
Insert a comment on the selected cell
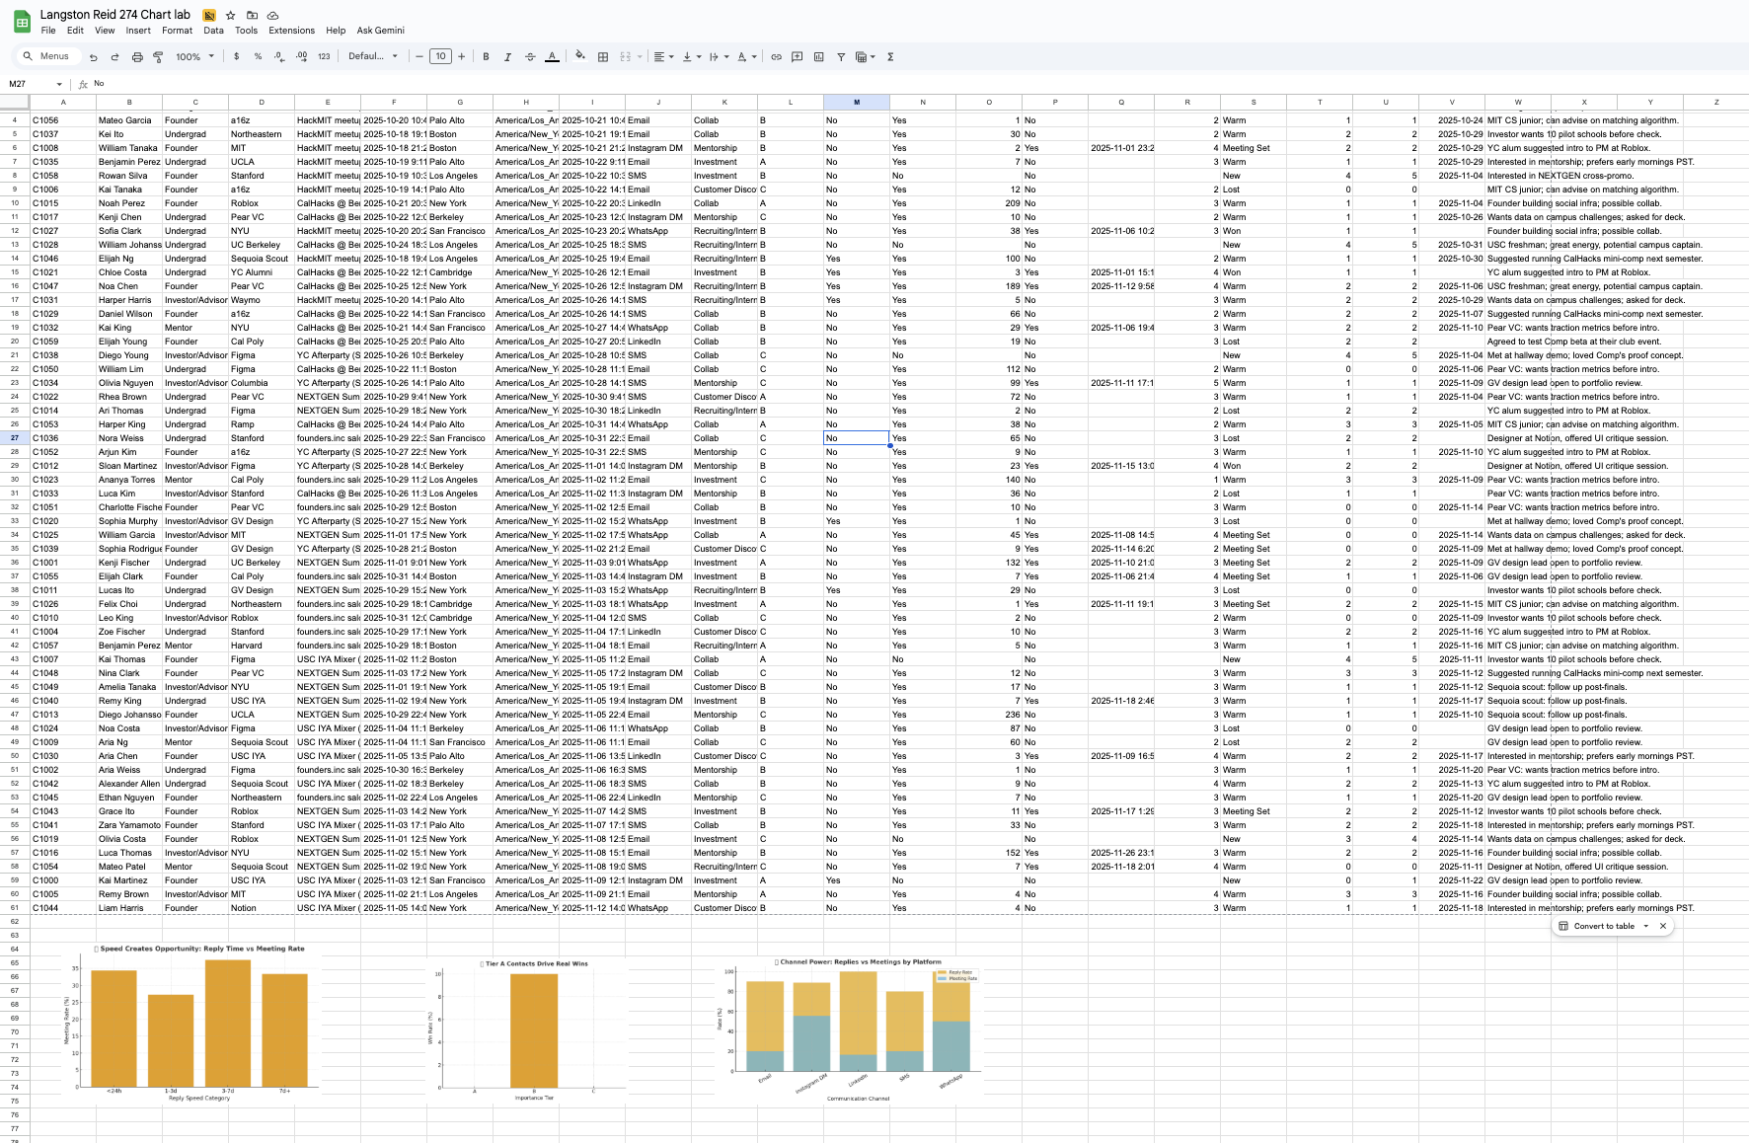coord(797,56)
